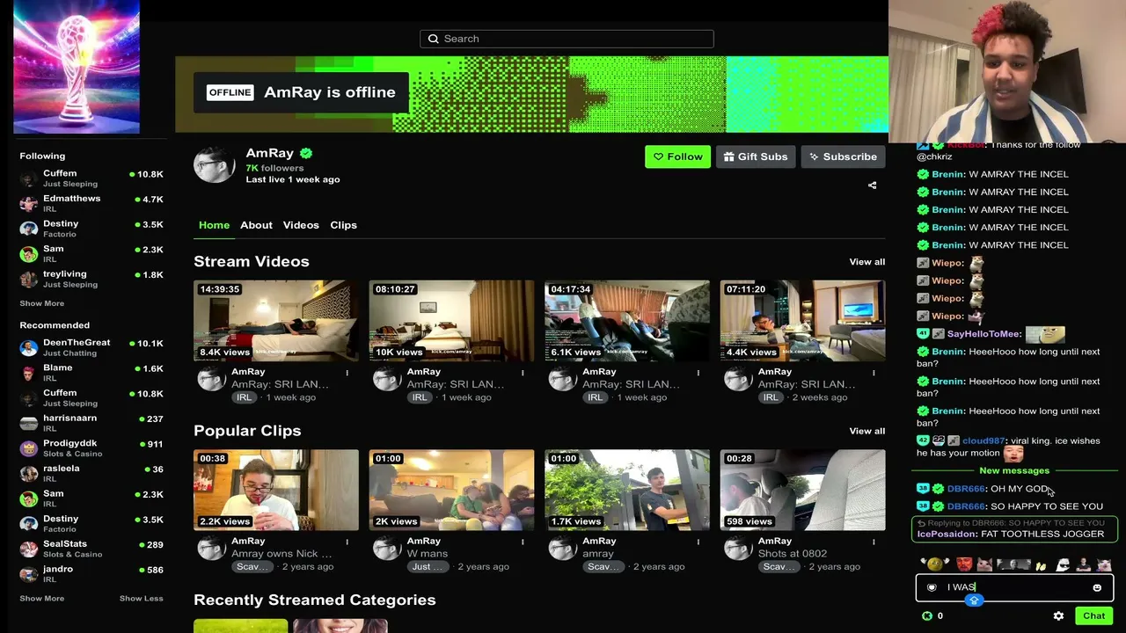Screen dimensions: 1126x633
Task: Open the emoji picker in chat input
Action: 1097,587
